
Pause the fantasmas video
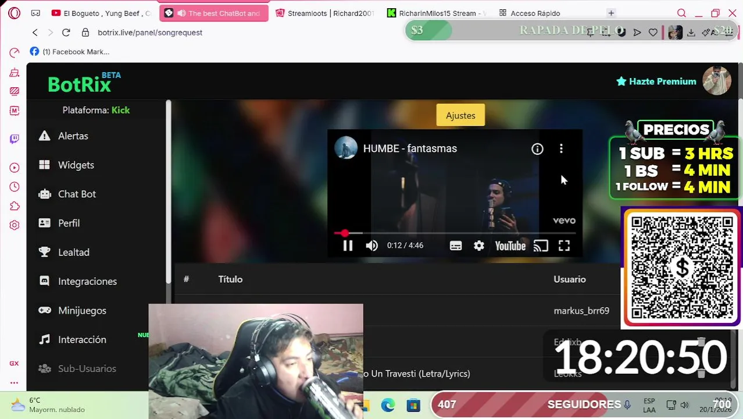pos(348,246)
